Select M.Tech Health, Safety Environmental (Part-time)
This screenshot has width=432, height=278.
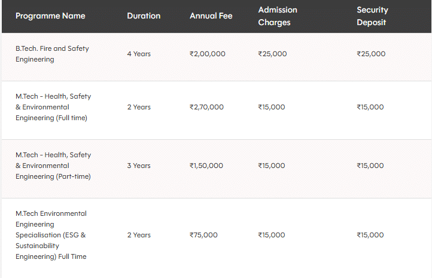click(x=53, y=166)
